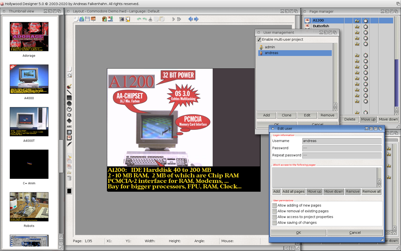Click fx effects icon for A1200 page
Image resolution: width=401 pixels, height=251 pixels.
(357, 20)
